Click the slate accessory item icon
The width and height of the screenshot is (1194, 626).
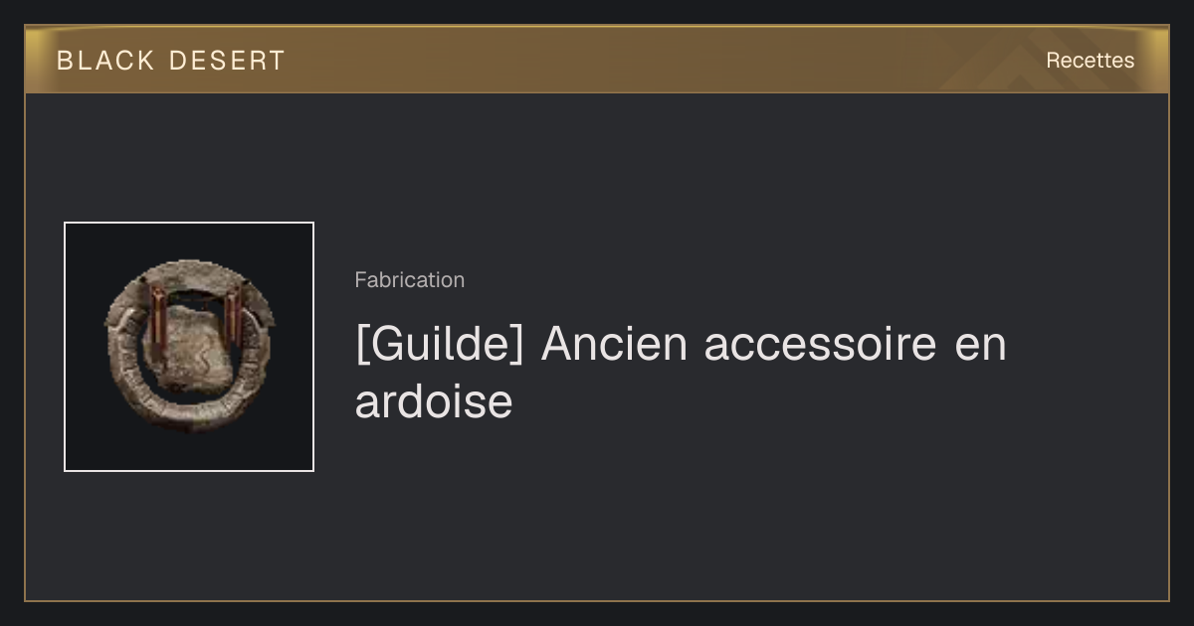pyautogui.click(x=189, y=346)
